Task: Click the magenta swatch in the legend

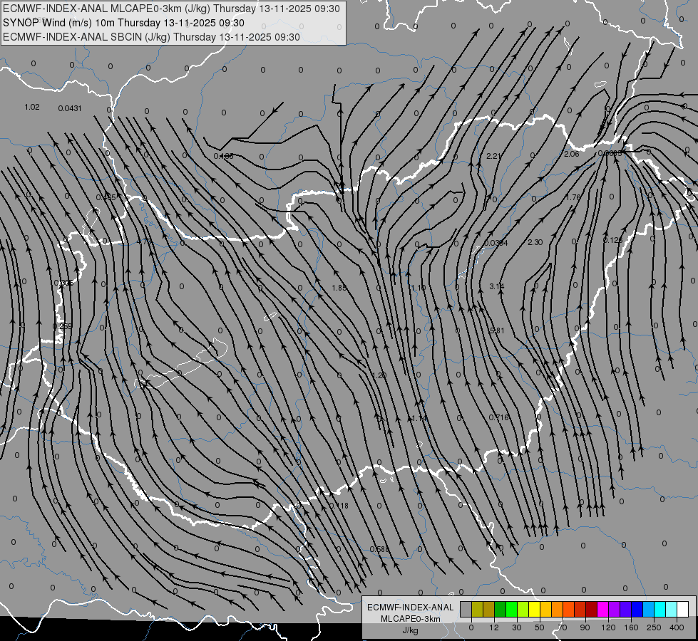Action: [603, 609]
